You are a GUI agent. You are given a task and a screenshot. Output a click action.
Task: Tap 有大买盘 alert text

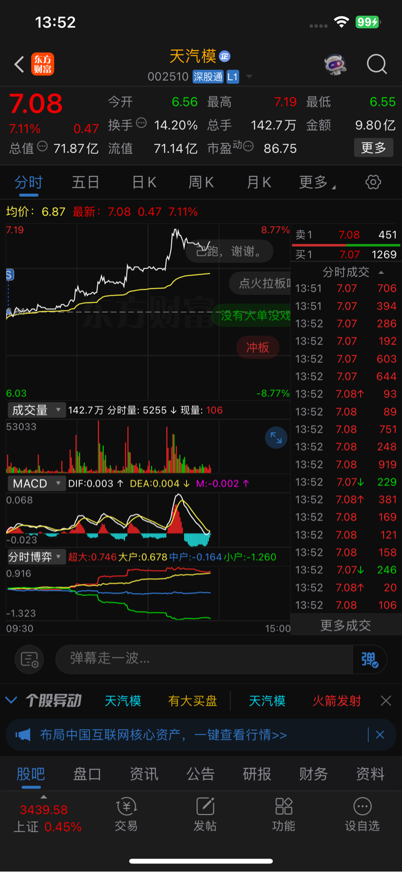click(x=193, y=701)
